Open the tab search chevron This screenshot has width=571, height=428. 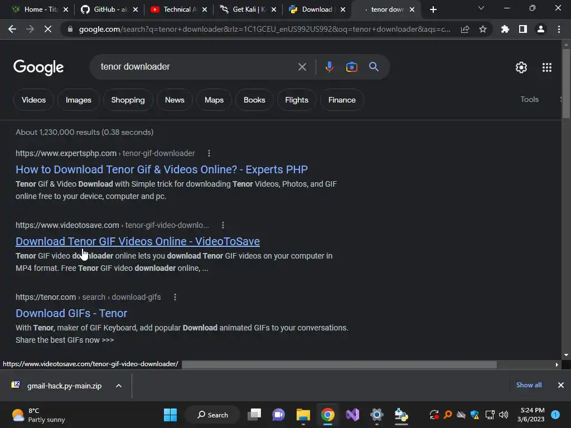(481, 8)
